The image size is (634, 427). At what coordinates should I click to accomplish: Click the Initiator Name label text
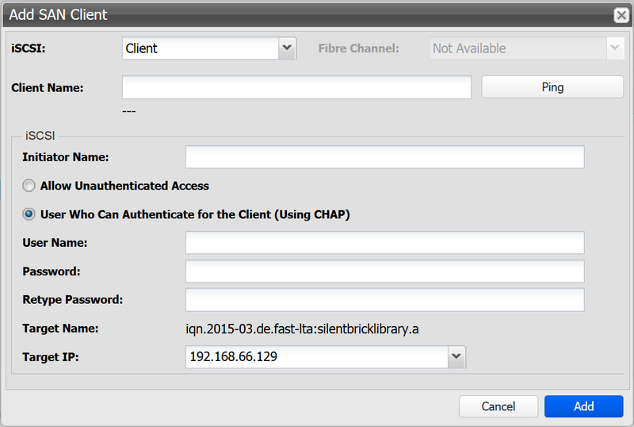point(66,157)
